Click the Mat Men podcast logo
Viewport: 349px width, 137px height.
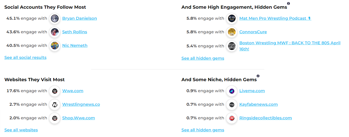point(232,18)
